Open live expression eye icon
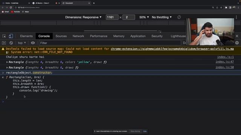This screenshot has height=135, width=241. click(33, 43)
